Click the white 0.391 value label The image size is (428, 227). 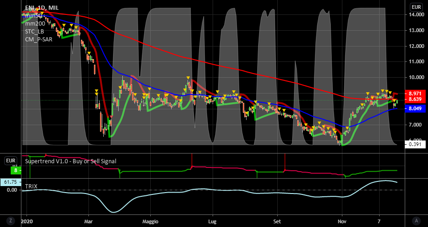(415, 144)
